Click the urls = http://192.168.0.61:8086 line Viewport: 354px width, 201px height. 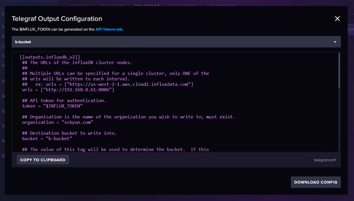68,90
